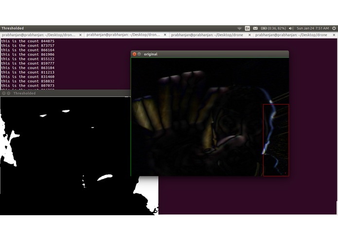
Task: Switch to the second terminal tab
Action: coord(126,35)
